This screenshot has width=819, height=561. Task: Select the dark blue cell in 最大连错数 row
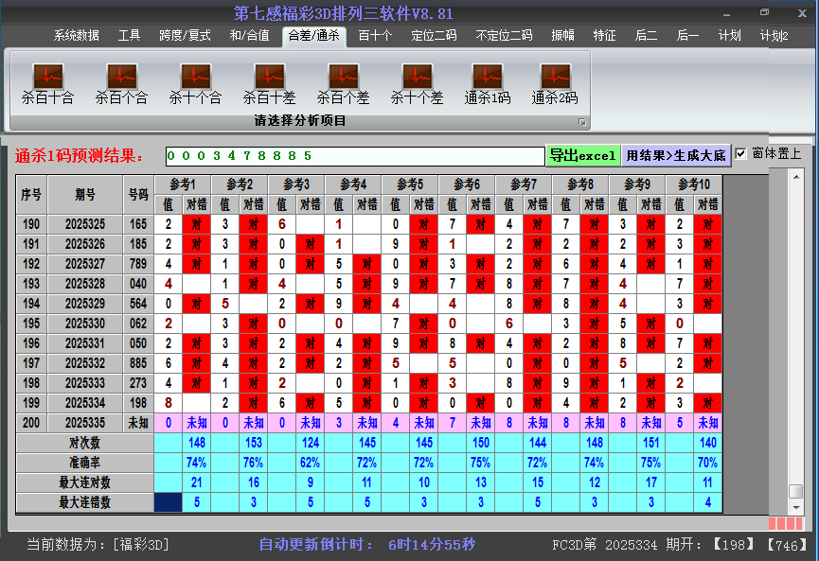point(168,502)
